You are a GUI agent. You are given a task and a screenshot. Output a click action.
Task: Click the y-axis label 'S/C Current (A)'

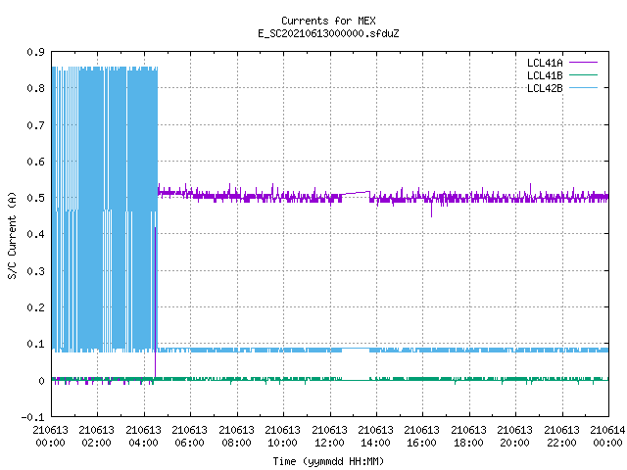12,235
